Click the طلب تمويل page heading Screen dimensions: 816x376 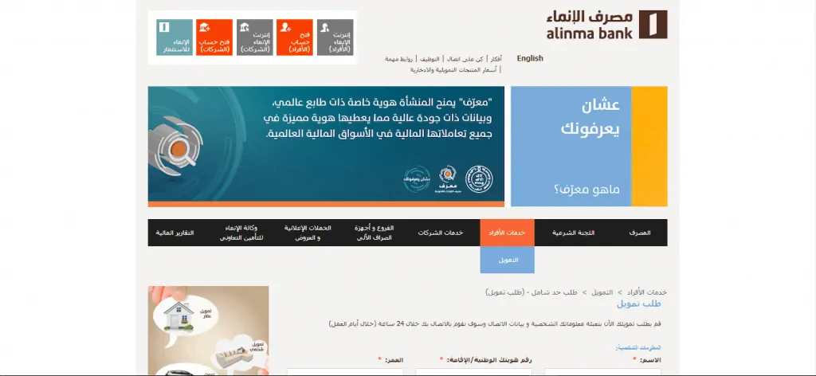pyautogui.click(x=638, y=304)
